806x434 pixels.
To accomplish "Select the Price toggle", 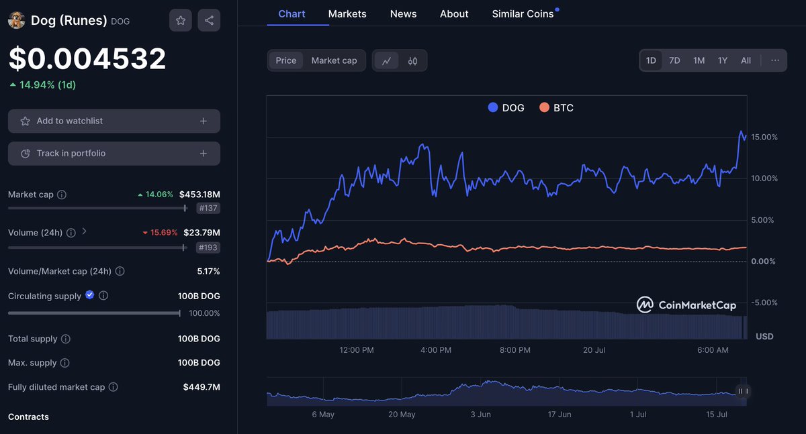I will coord(286,60).
